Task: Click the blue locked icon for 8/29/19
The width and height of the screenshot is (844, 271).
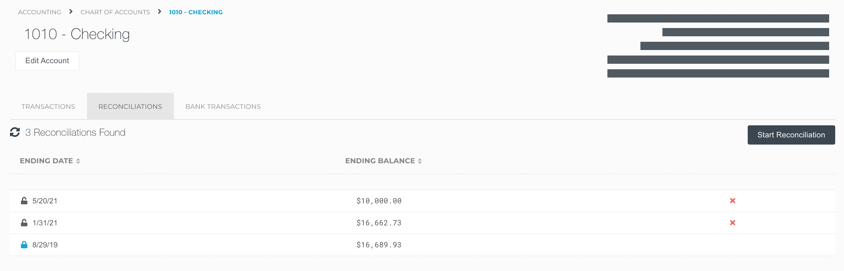Action: 24,245
